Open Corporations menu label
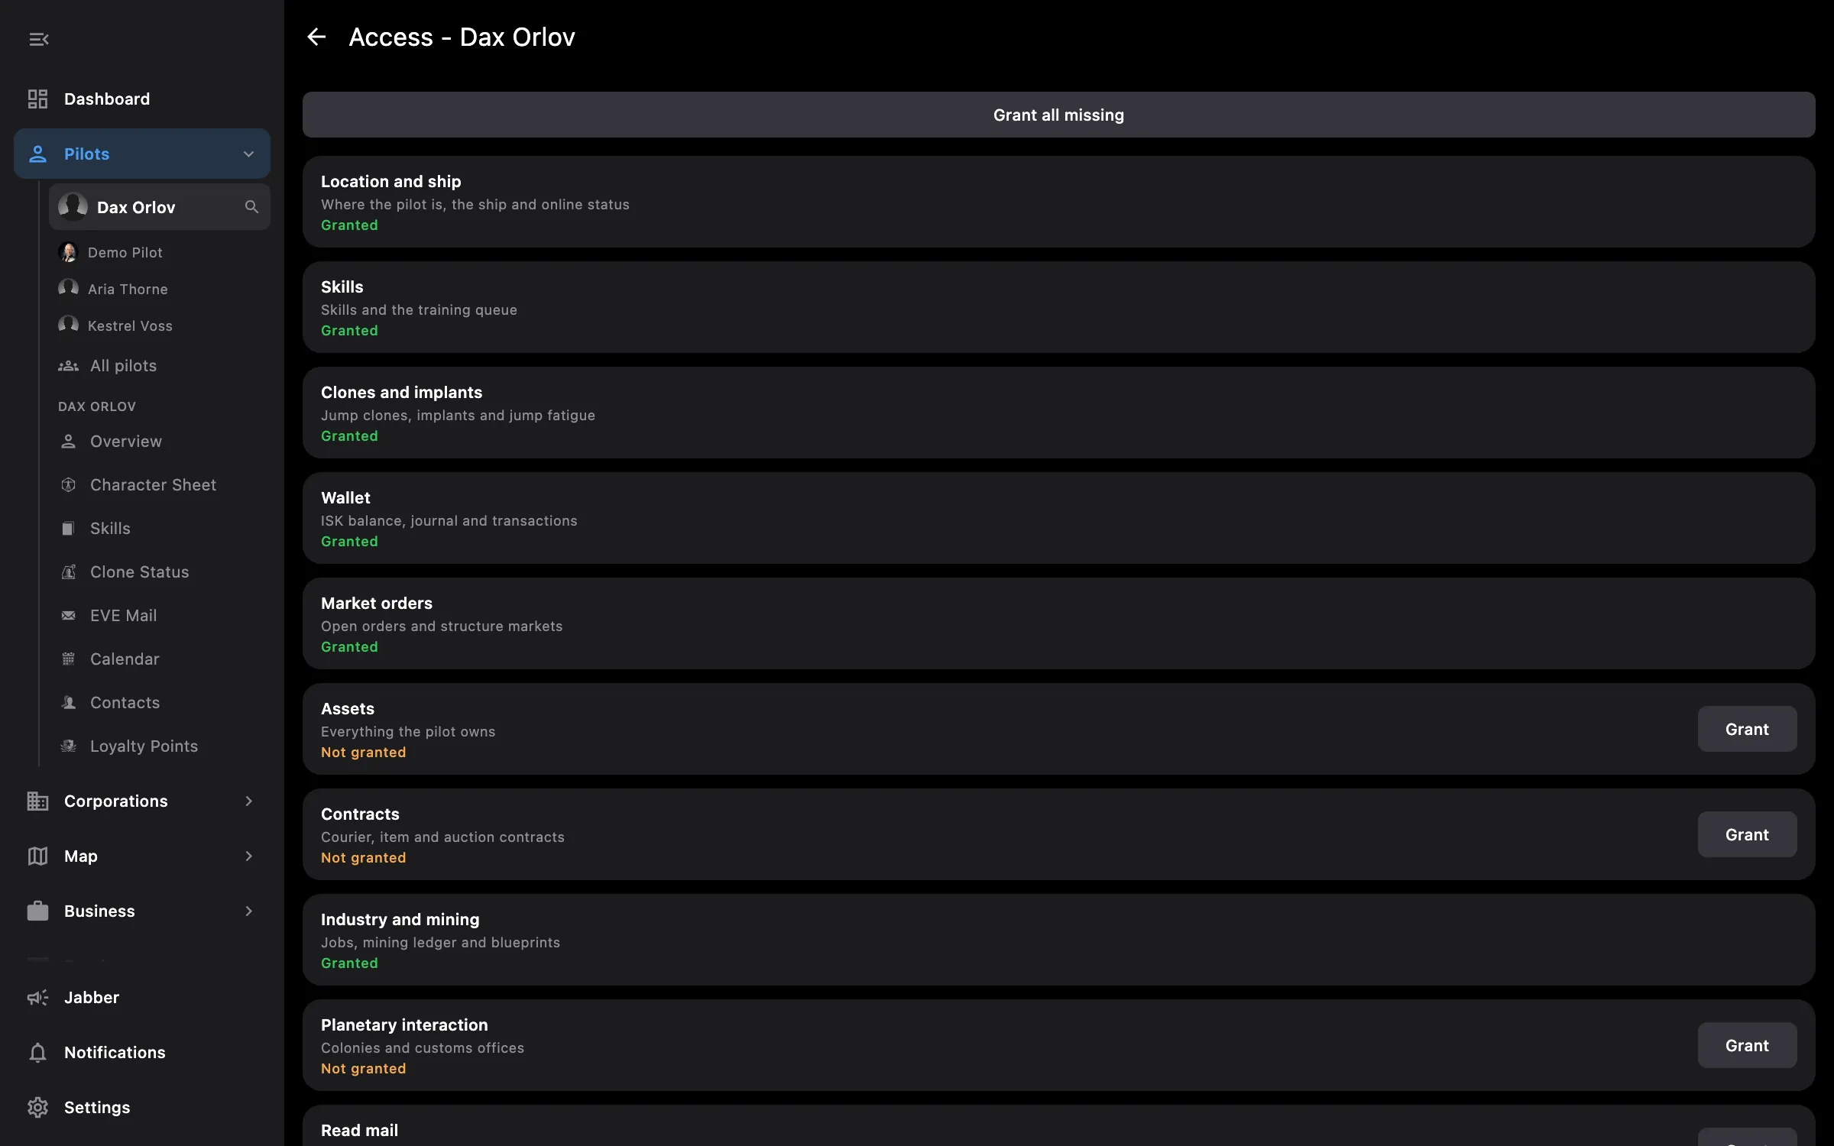The image size is (1834, 1146). (115, 801)
